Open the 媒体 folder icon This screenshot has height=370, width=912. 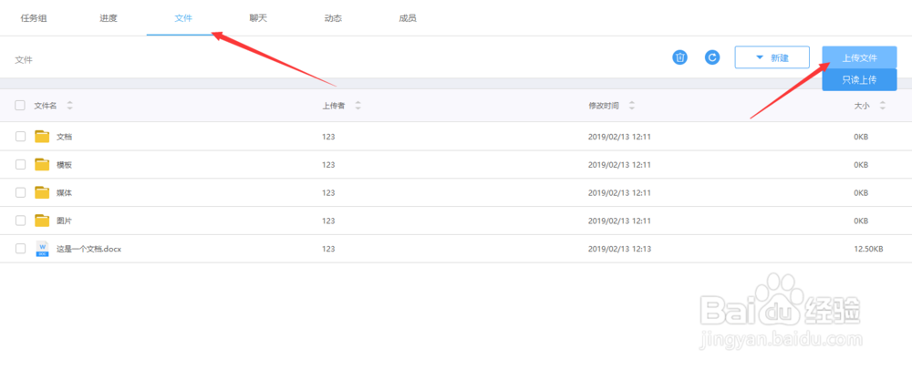(x=42, y=192)
